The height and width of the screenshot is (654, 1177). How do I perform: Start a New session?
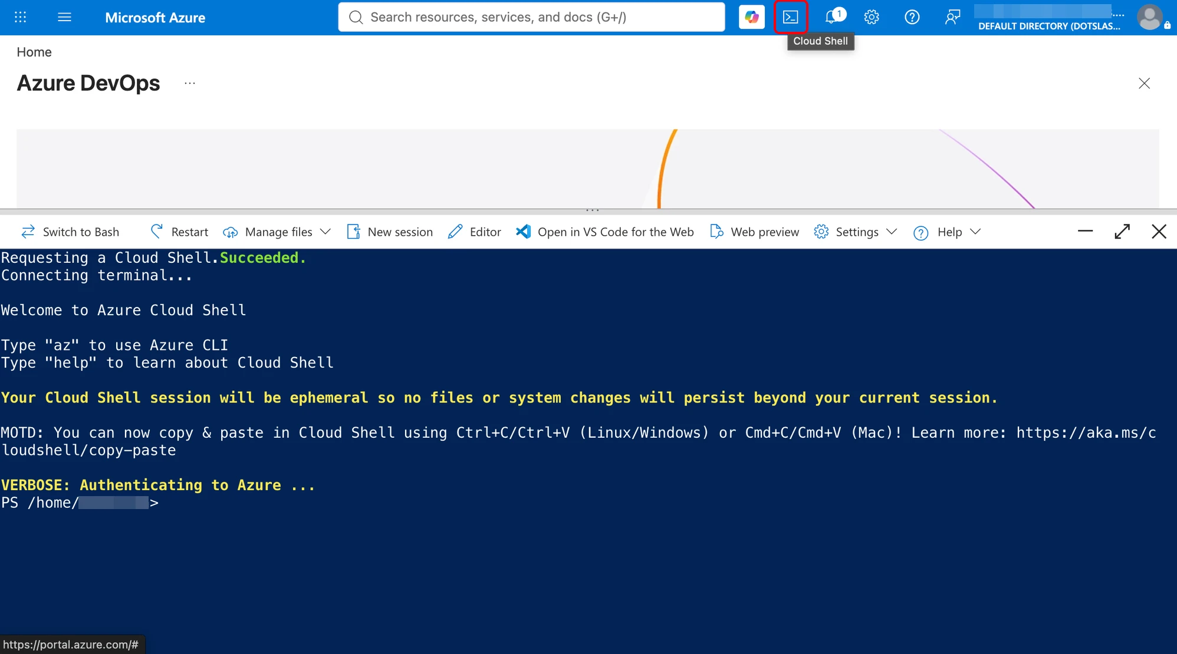click(x=390, y=232)
